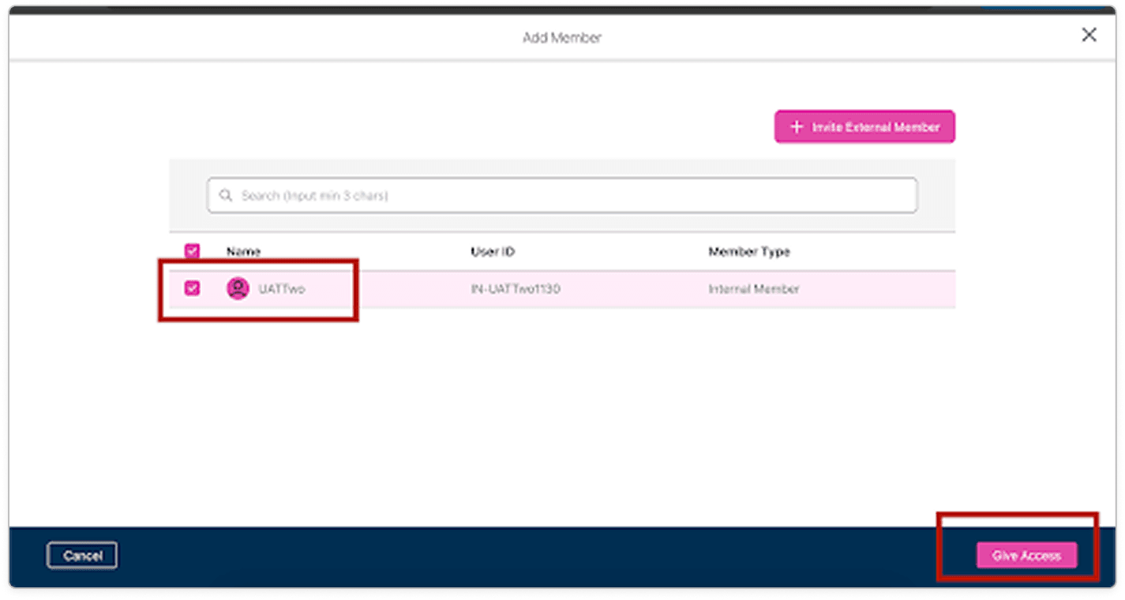Focus the member search field
Screen dimensions: 1125x600
(562, 195)
